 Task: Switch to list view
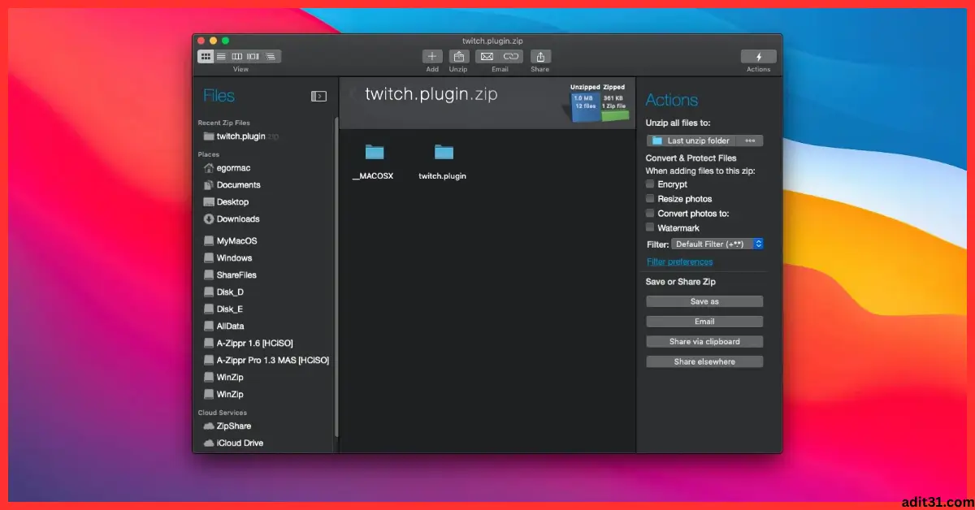(221, 56)
